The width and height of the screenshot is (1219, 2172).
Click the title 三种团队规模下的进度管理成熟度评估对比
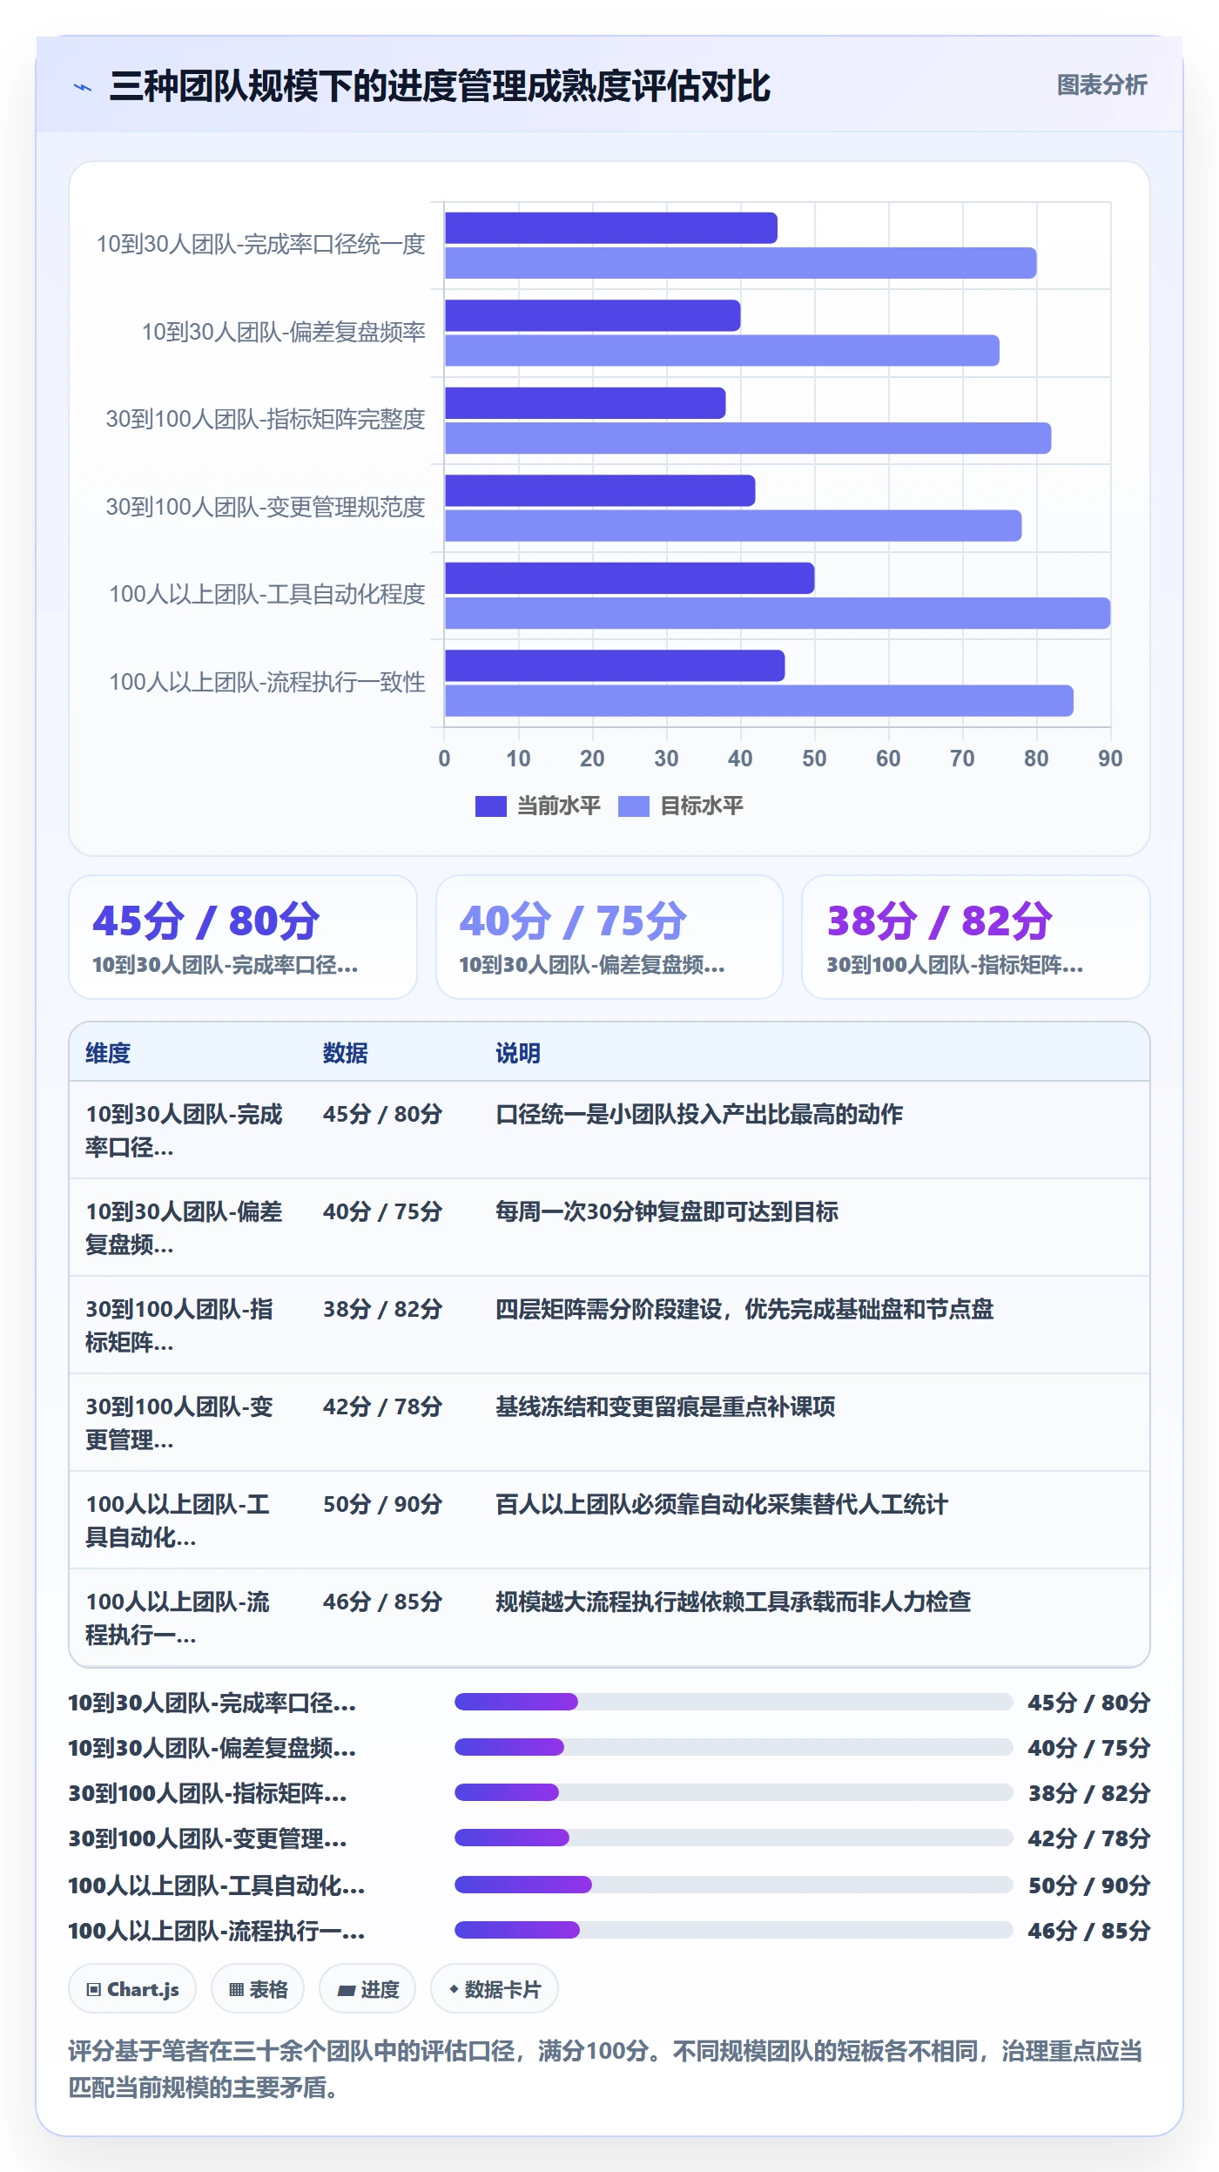tap(440, 86)
